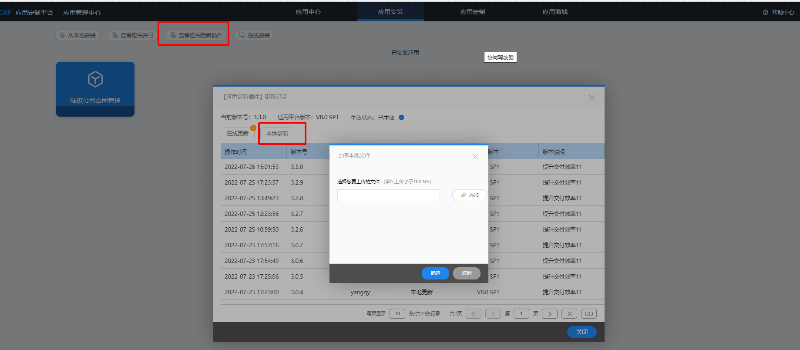800x350 pixels.
Task: Click the blue help icon beside 已生效
Action: [x=401, y=118]
